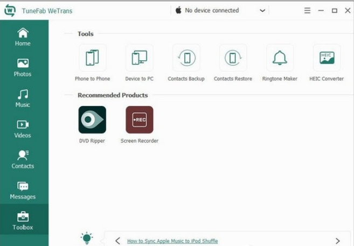Select Contacts in the sidebar
This screenshot has width=354, height=246.
[23, 160]
